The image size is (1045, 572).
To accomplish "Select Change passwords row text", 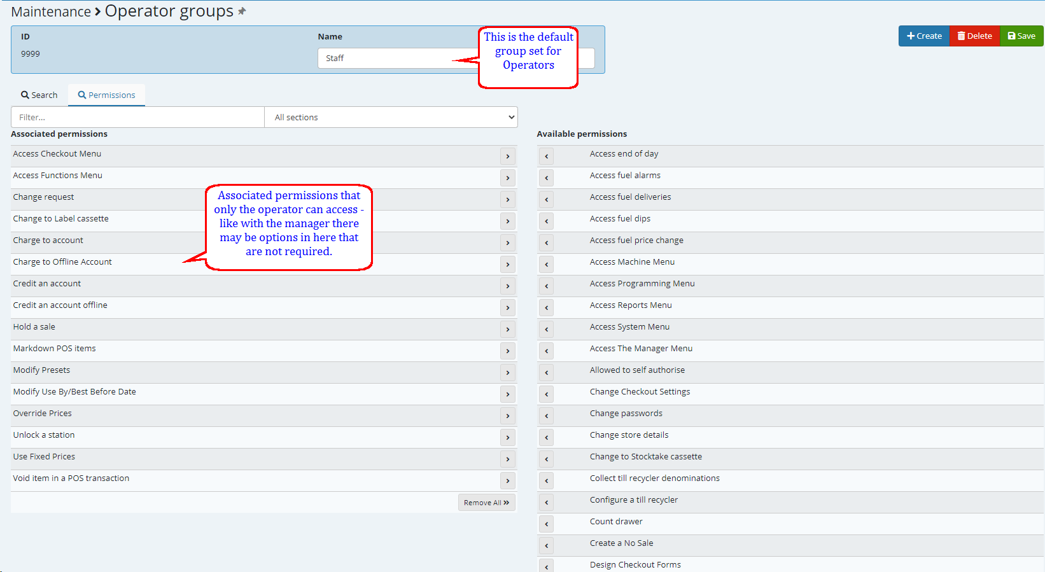I will coord(626,414).
